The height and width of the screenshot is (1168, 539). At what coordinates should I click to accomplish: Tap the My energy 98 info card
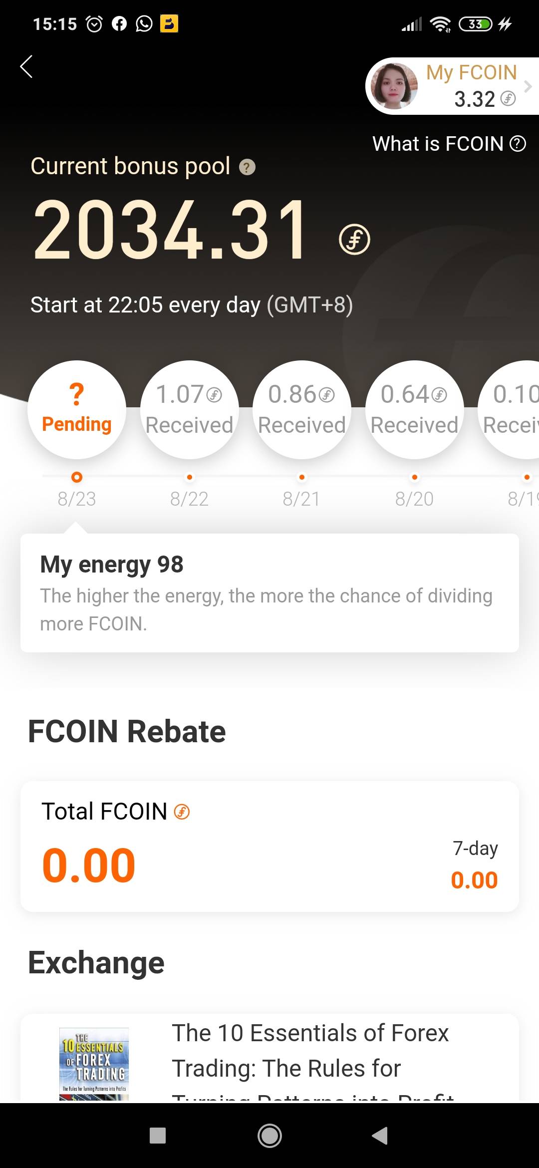point(269,592)
